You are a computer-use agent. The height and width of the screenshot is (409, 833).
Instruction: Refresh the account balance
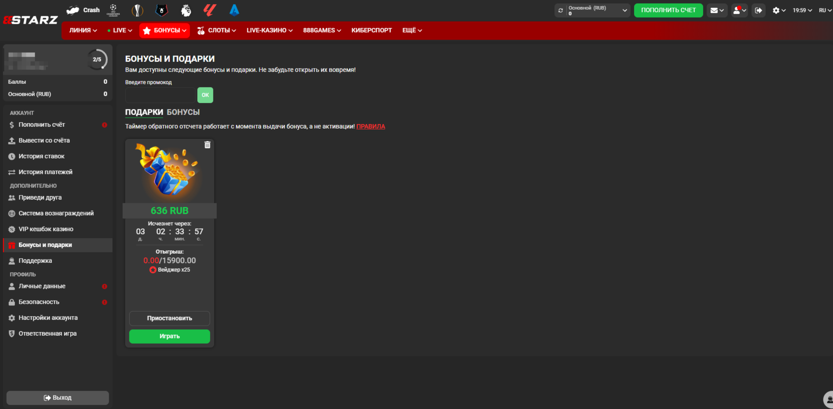pos(561,11)
